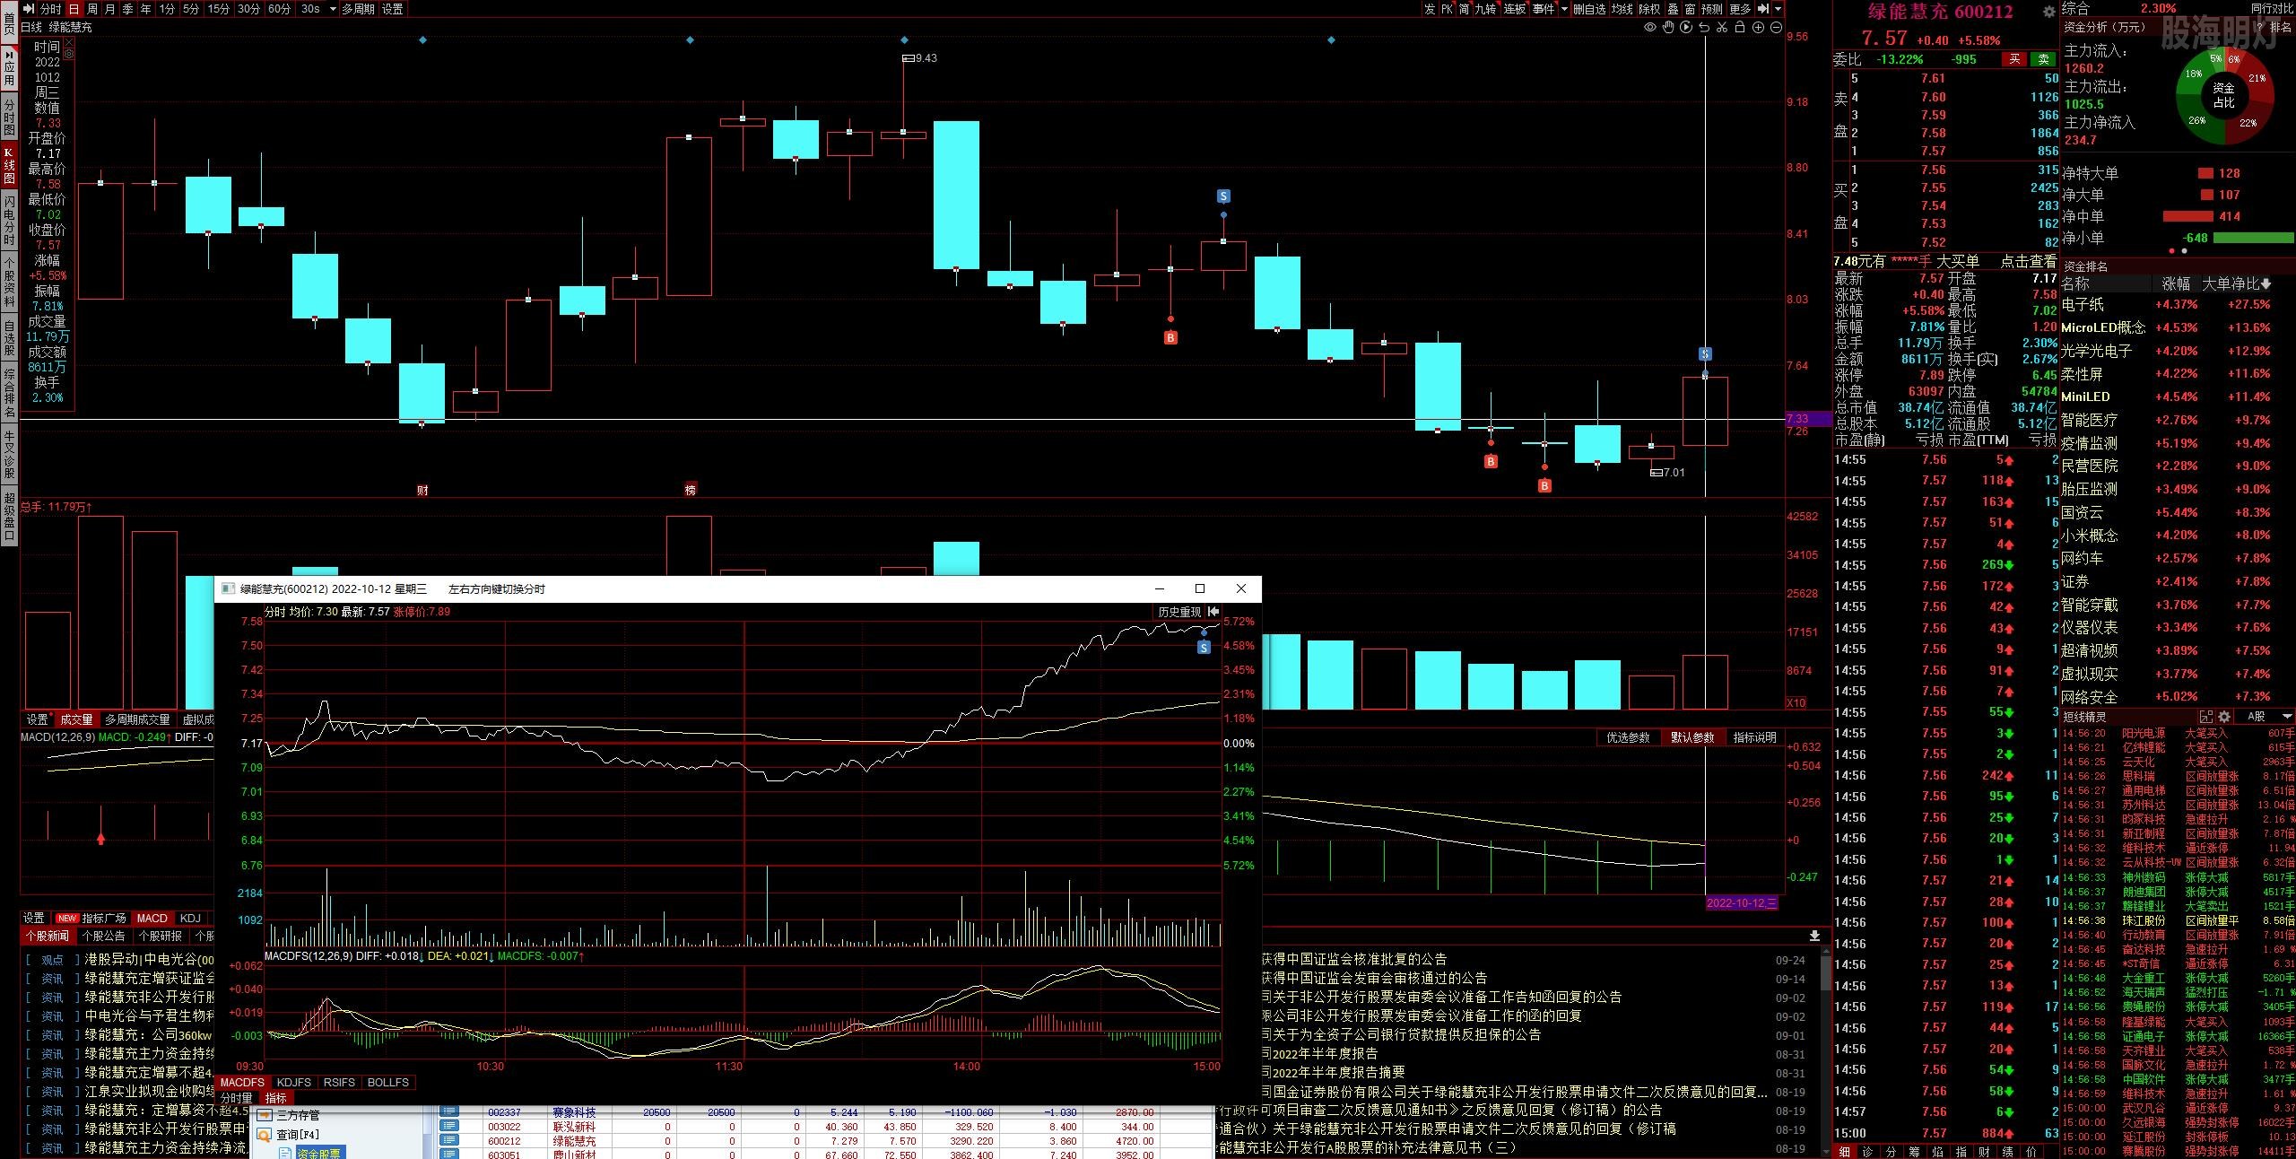This screenshot has height=1159, width=2296.
Task: Click the 2022年半年度报告摘要 announcement
Action: click(x=1333, y=1073)
